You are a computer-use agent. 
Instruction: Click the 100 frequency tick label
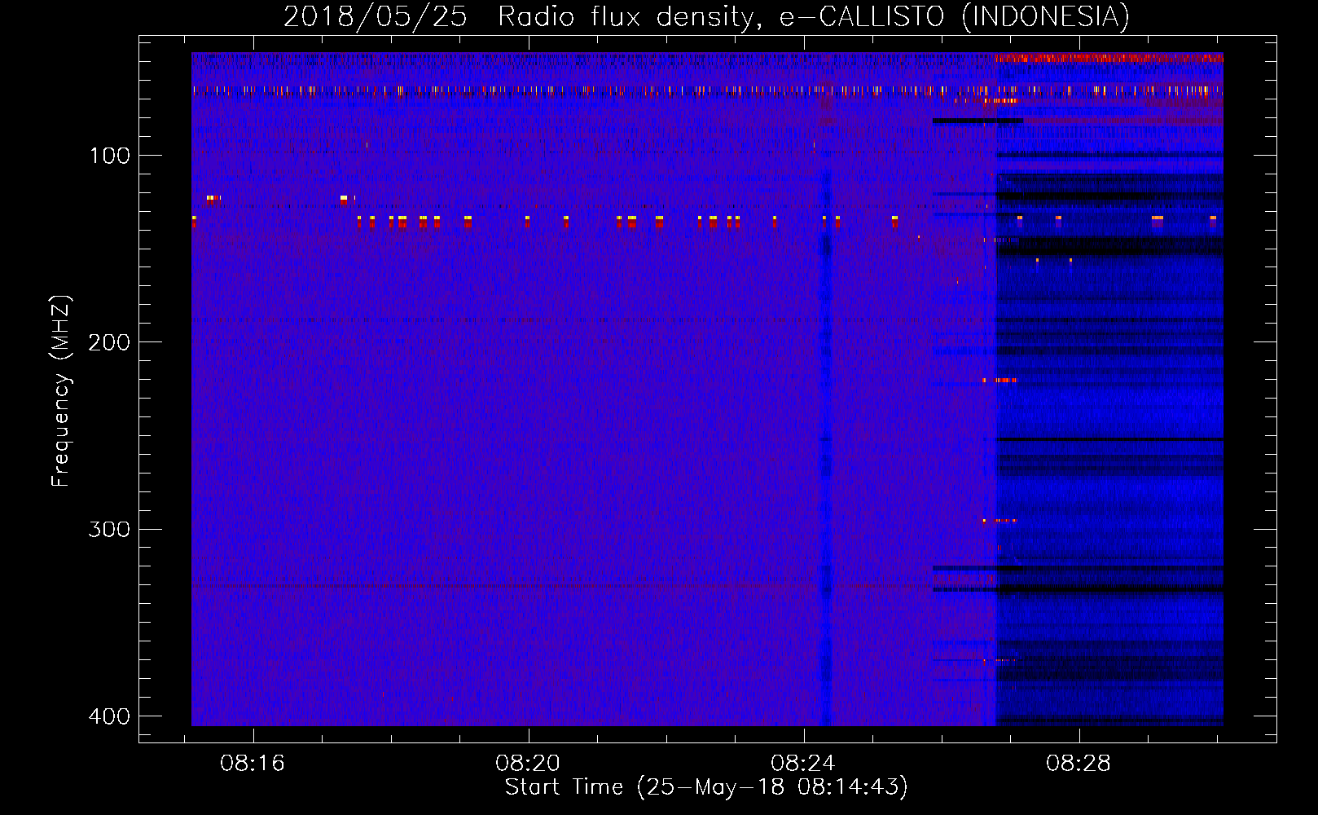pos(109,156)
